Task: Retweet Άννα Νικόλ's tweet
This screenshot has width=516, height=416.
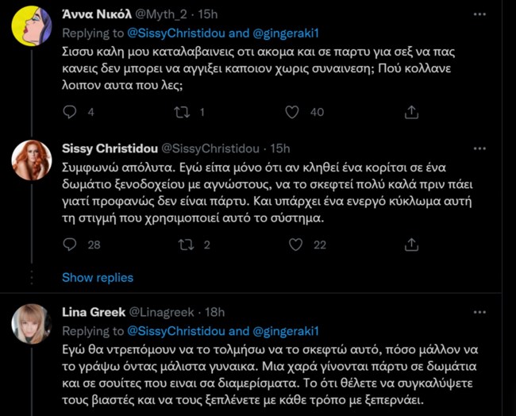Action: pyautogui.click(x=181, y=112)
